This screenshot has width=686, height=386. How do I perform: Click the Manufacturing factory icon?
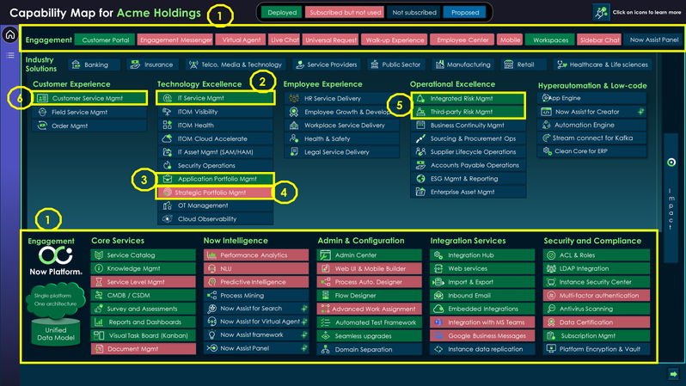tap(439, 64)
